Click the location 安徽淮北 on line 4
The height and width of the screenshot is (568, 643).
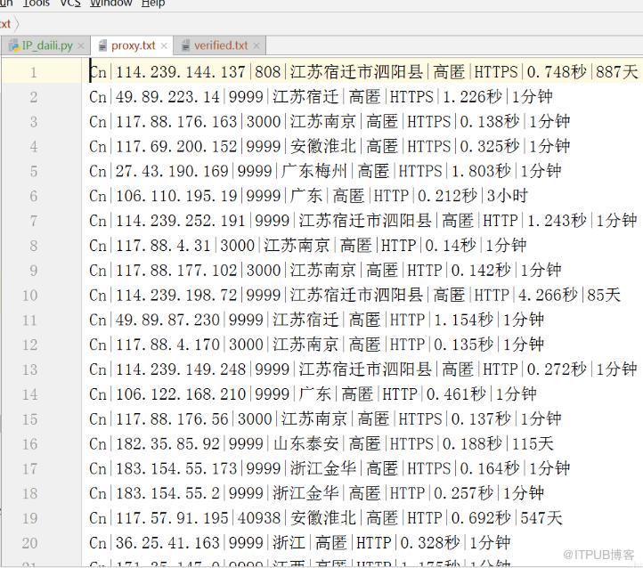click(323, 147)
